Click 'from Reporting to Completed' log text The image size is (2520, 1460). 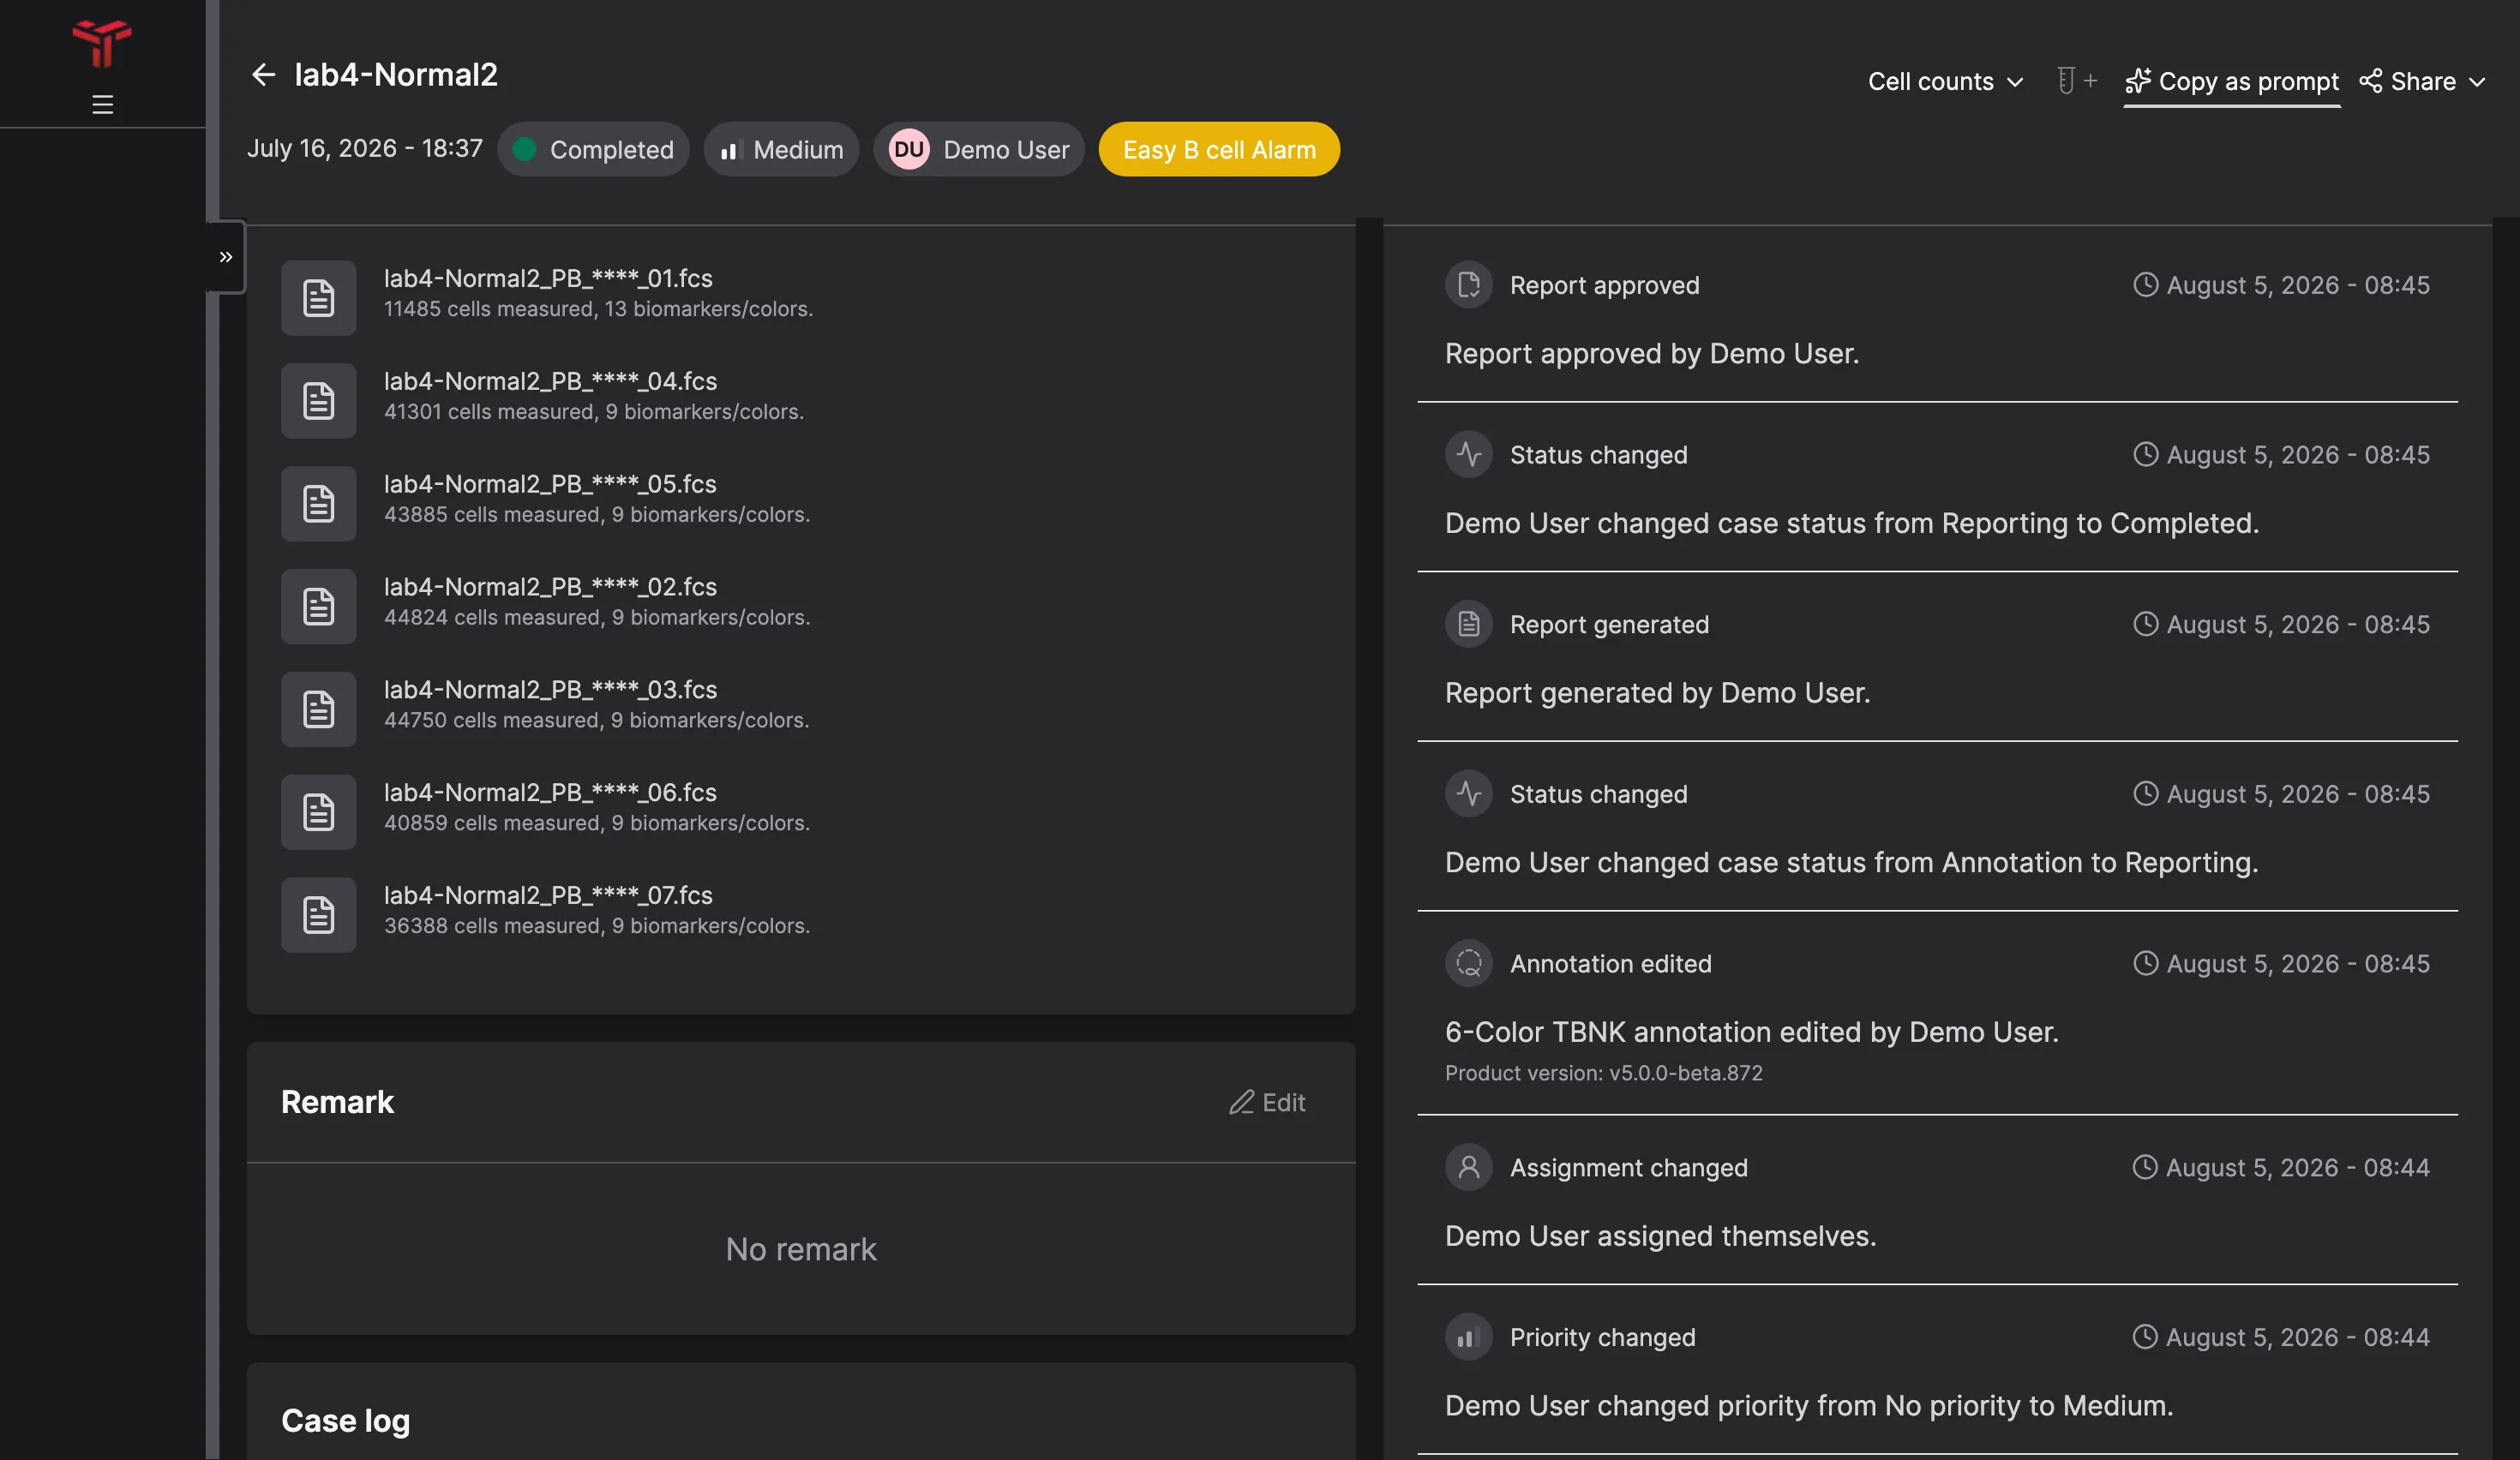click(x=2064, y=524)
